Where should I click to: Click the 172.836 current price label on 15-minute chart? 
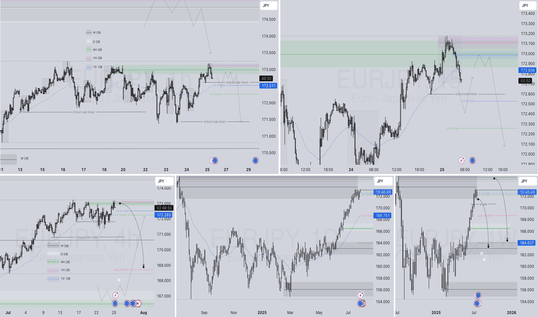tap(528, 70)
